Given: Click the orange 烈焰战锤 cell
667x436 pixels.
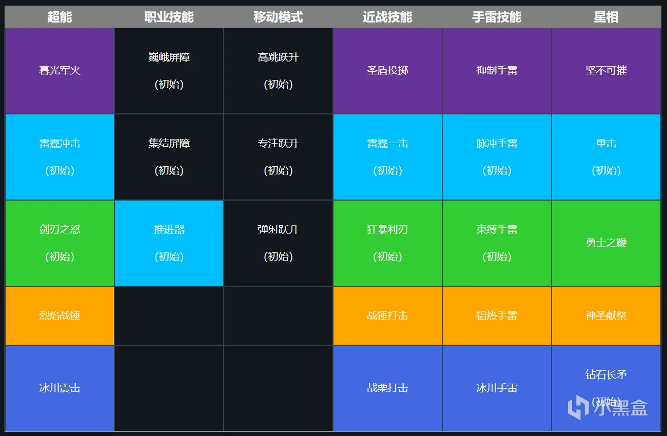Looking at the screenshot, I should (x=60, y=316).
